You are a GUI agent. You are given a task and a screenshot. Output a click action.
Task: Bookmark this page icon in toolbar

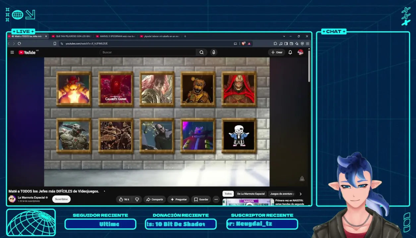pyautogui.click(x=55, y=44)
